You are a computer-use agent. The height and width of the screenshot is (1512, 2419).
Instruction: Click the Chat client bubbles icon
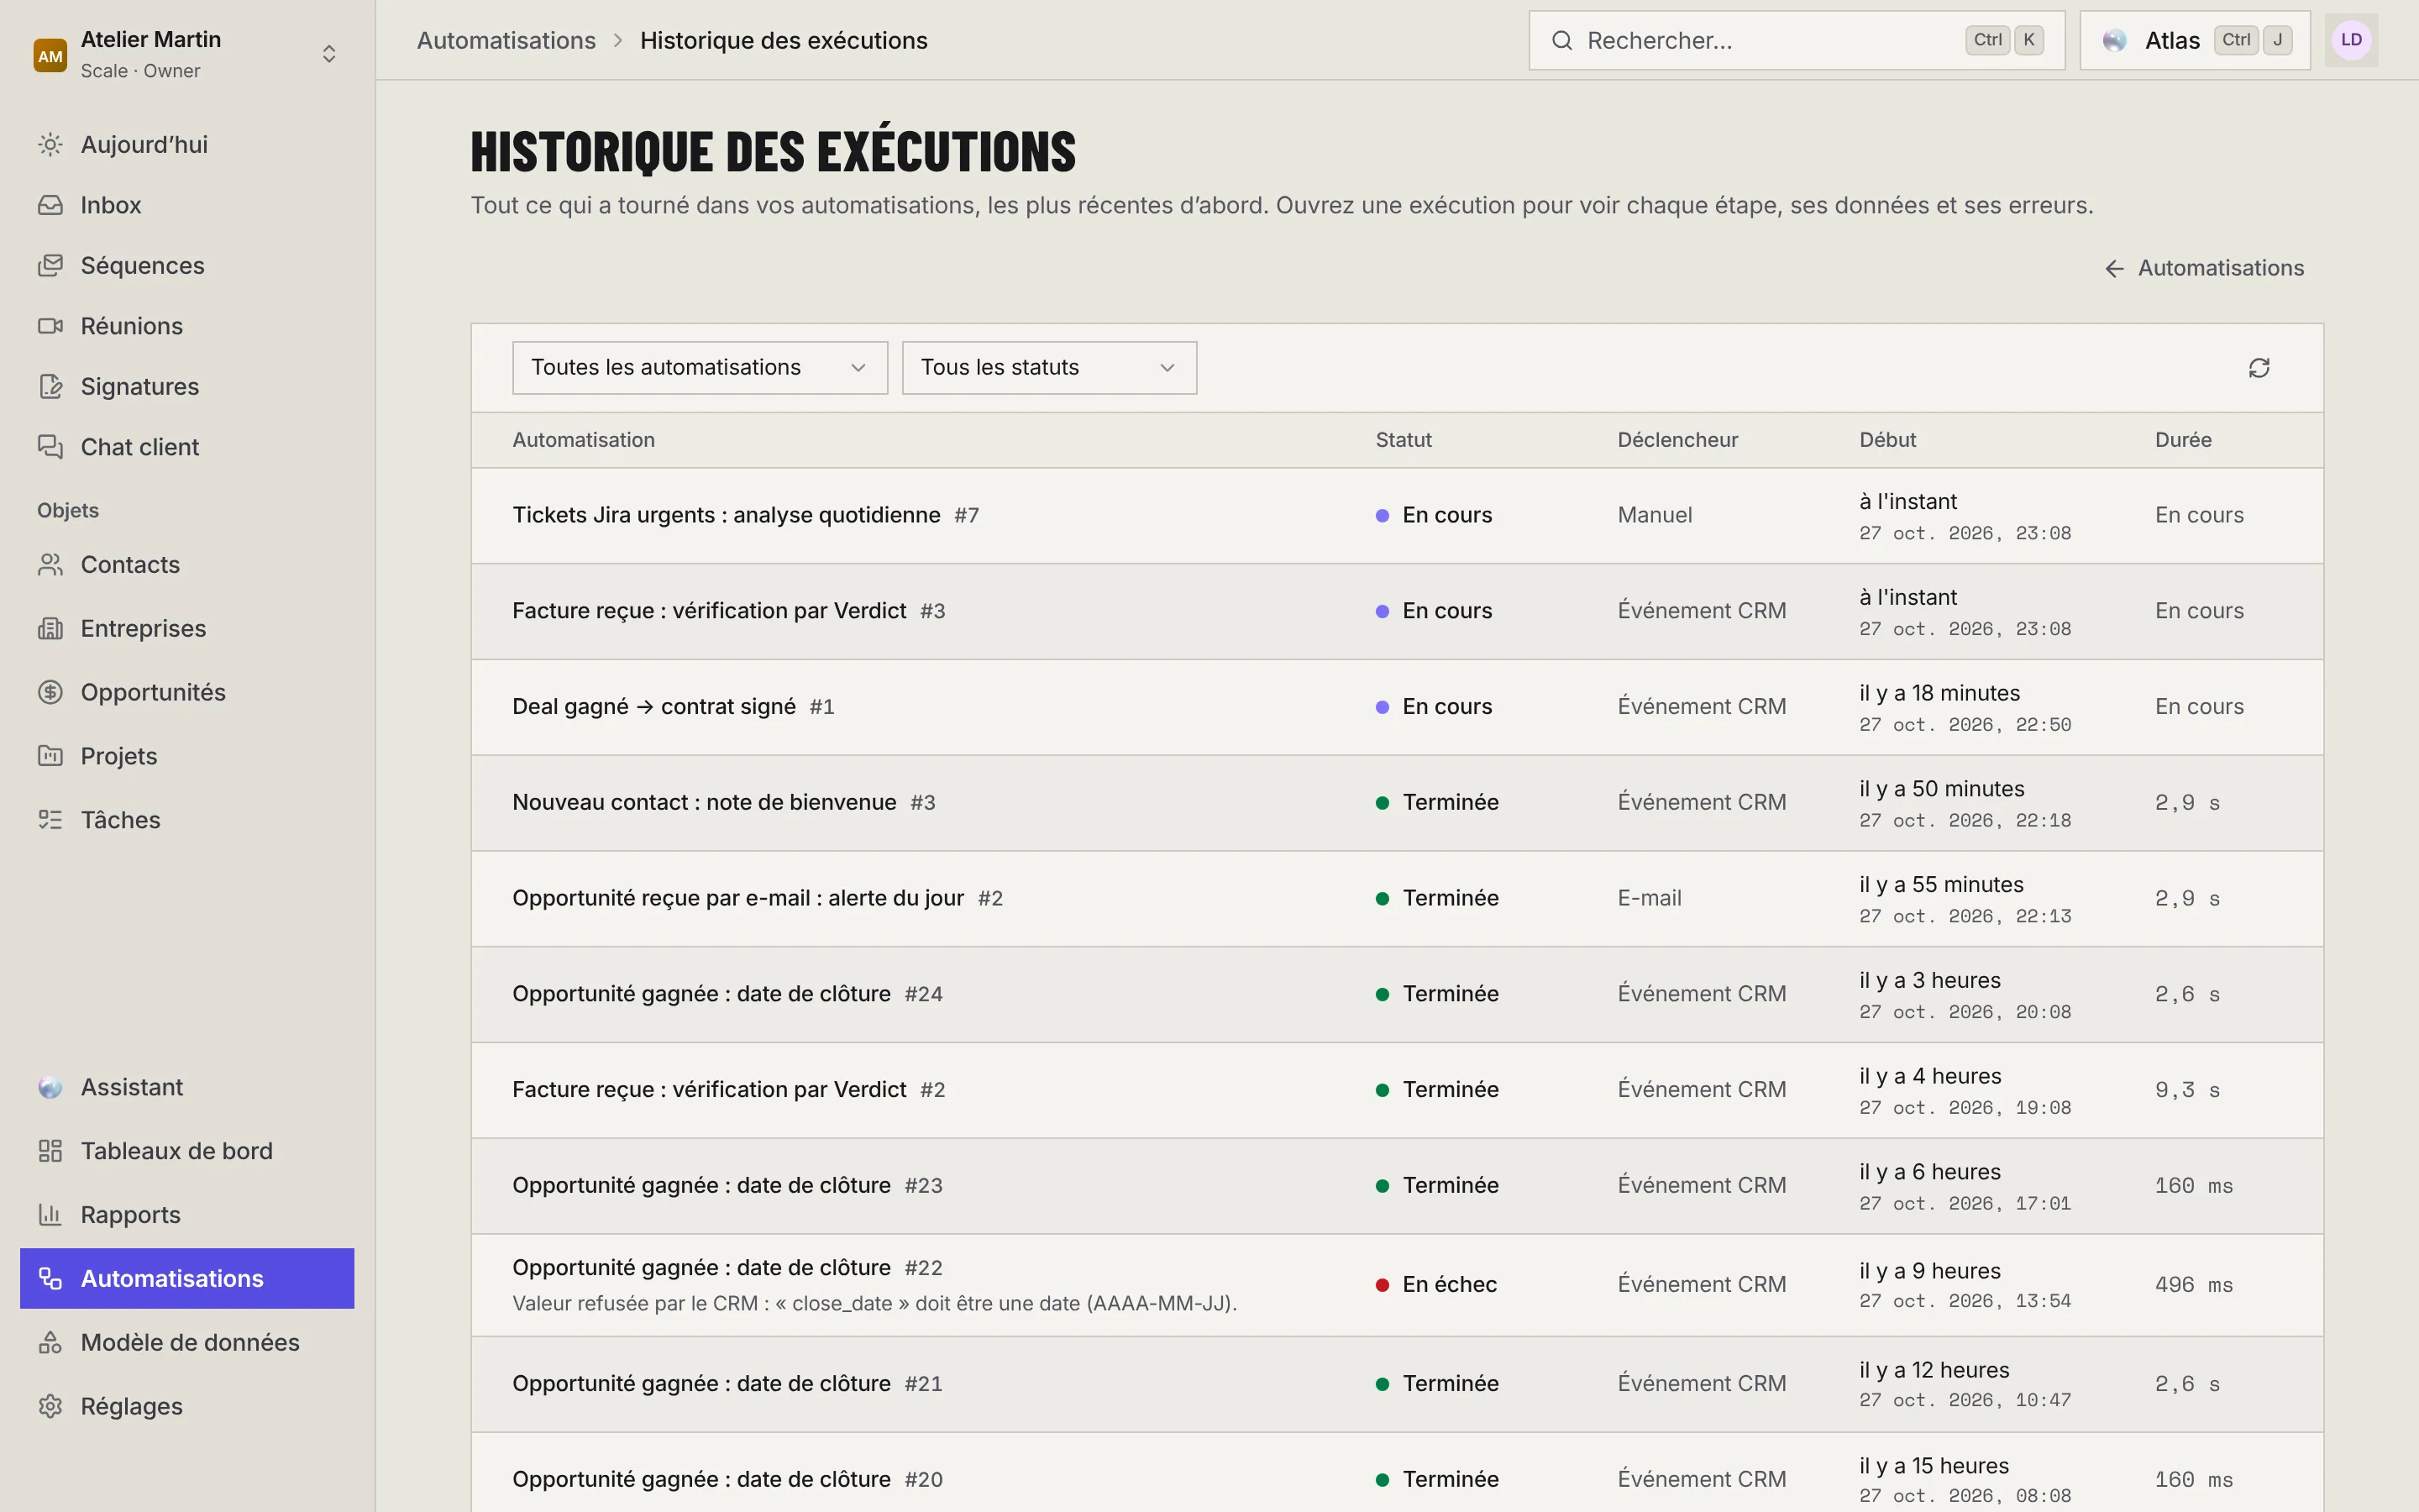pos(50,447)
